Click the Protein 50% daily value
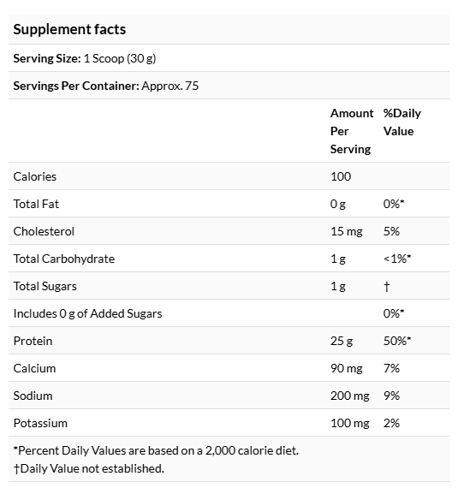This screenshot has height=488, width=458. [x=397, y=341]
